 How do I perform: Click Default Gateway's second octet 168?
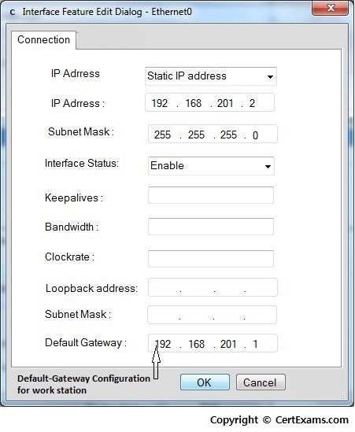[x=197, y=344]
